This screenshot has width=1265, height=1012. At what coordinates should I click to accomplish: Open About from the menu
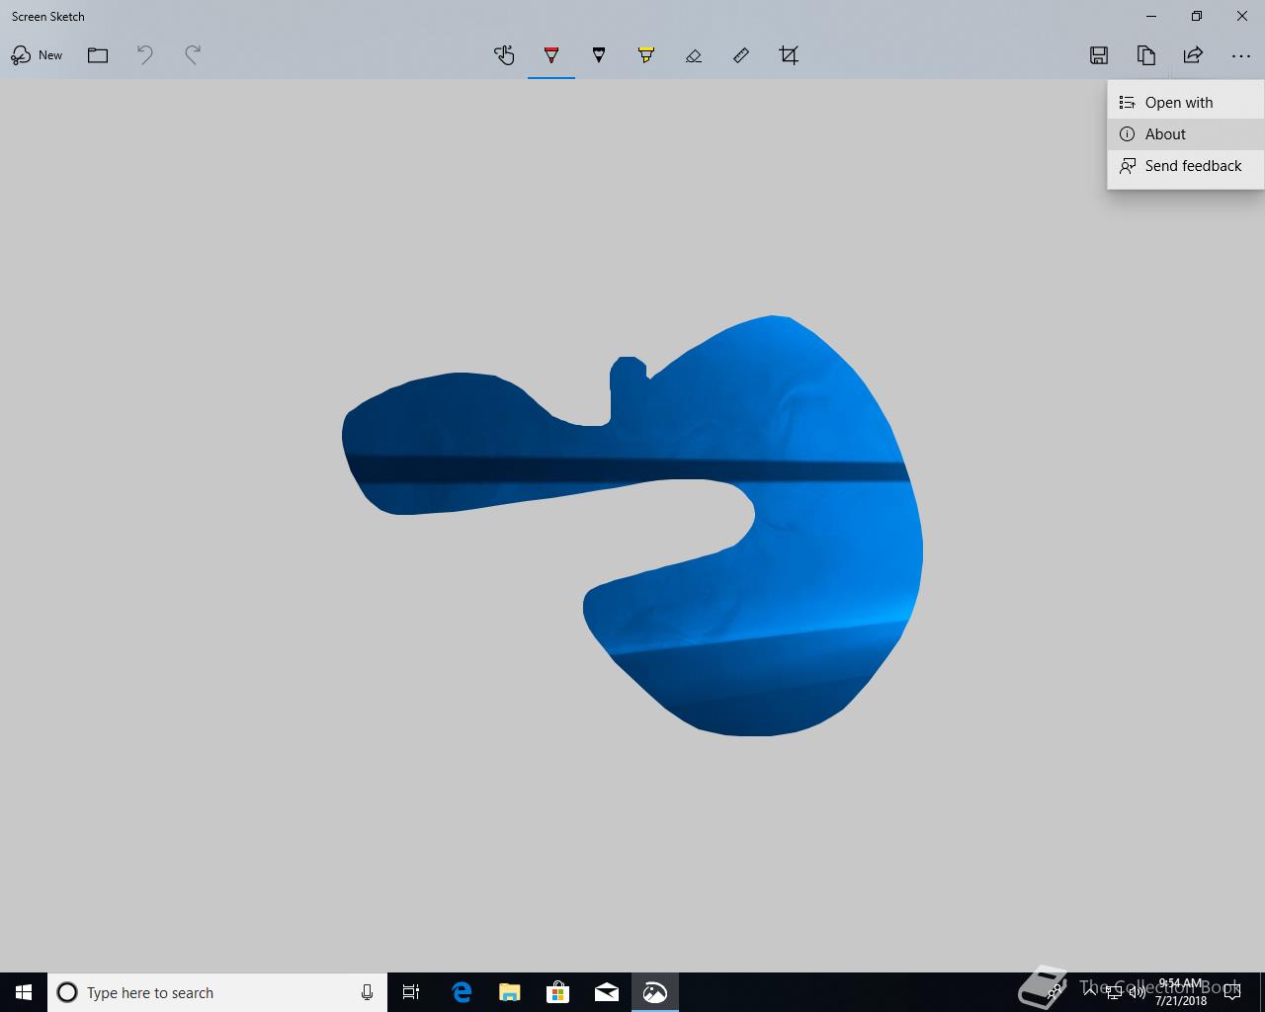[x=1186, y=134]
